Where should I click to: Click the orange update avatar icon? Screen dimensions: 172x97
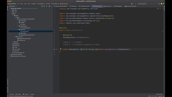click(162, 4)
